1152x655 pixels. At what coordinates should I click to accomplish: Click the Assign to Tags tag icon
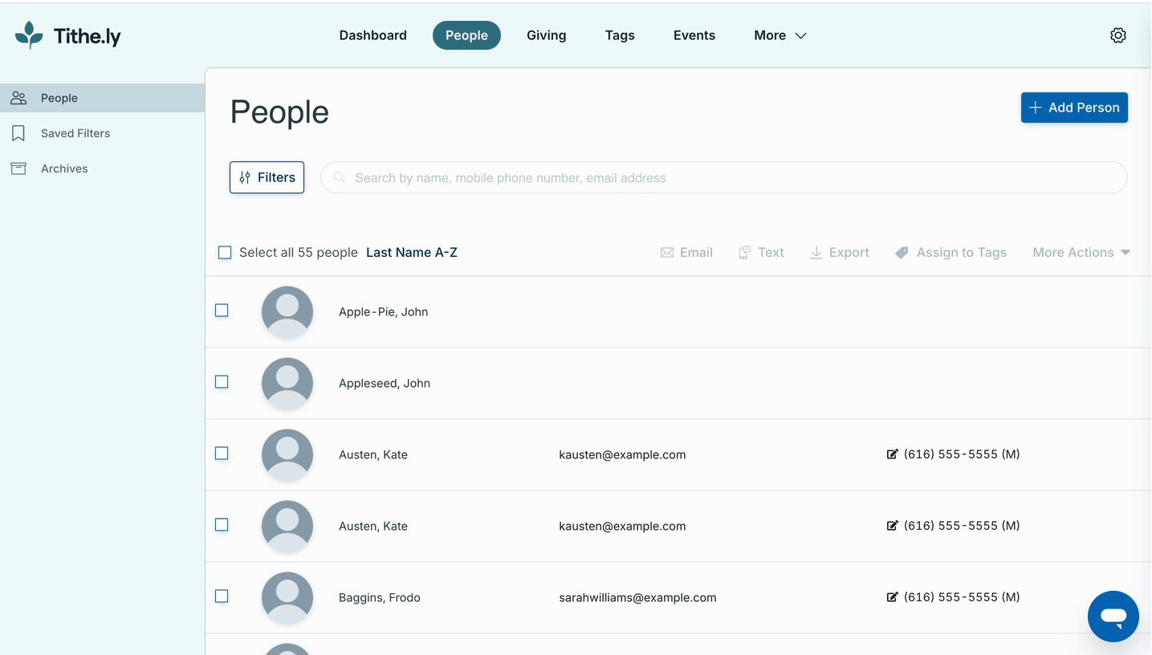(902, 253)
